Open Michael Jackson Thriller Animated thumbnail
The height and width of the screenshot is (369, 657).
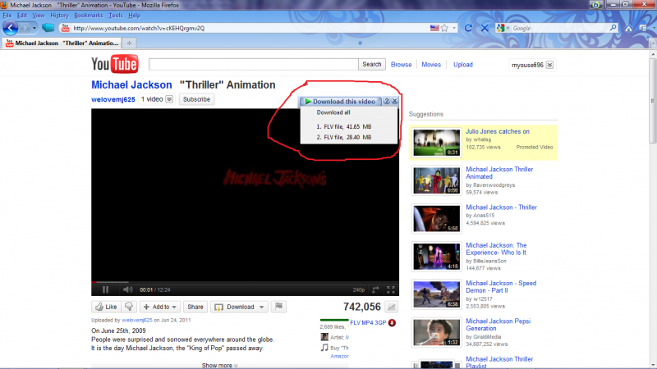tap(436, 180)
